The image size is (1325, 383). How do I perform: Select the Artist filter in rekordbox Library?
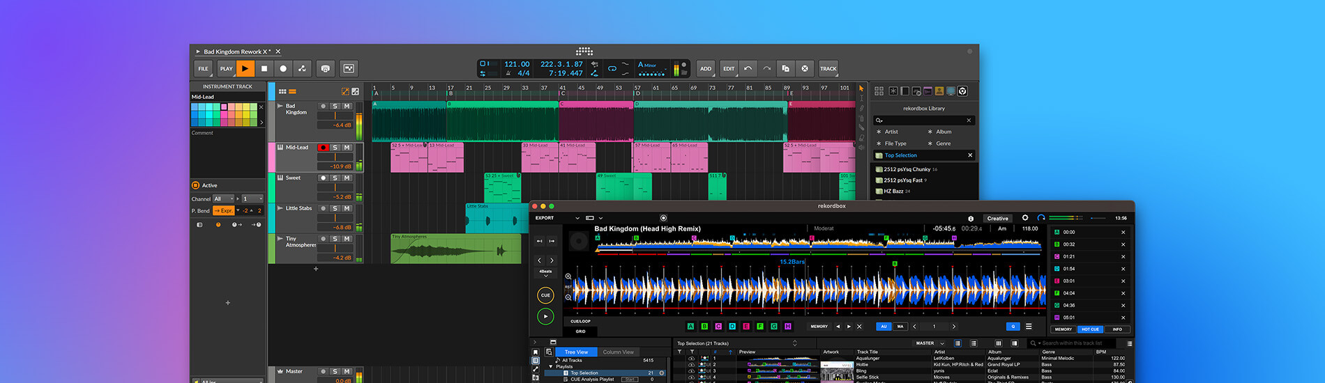(891, 132)
